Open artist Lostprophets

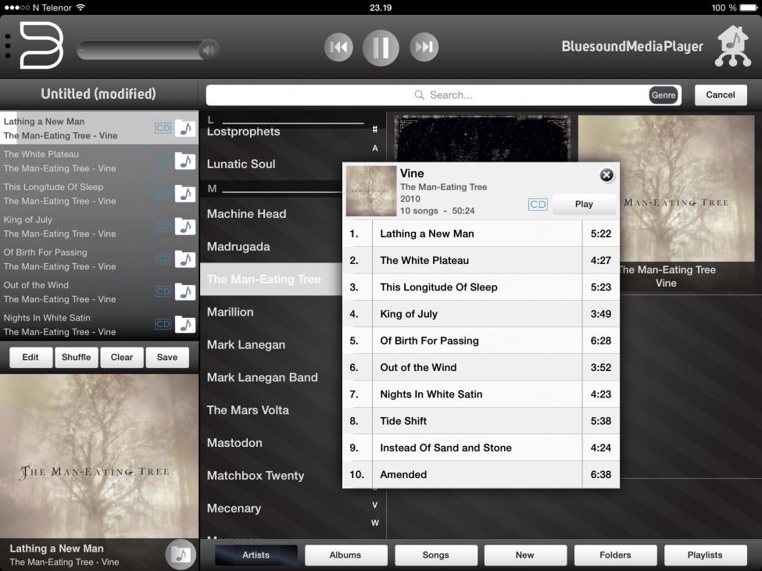[244, 131]
